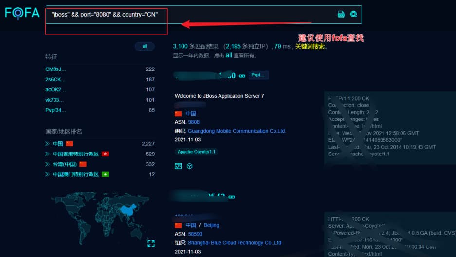Click the Hong Kong flag icon

105,154
